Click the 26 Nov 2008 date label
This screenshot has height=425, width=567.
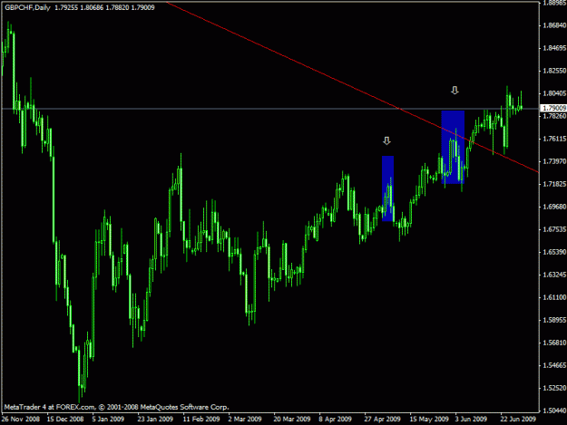coord(21,419)
